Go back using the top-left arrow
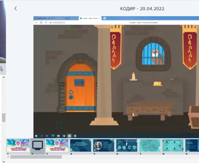Viewport: 199px width, 163px height. click(15, 9)
